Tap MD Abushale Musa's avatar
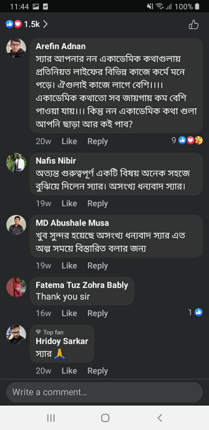This screenshot has width=209, height=430. 16,225
